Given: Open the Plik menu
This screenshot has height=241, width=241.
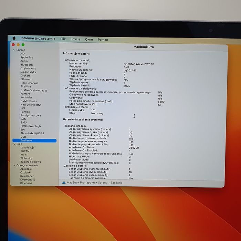Looking at the screenshot, I should pyautogui.click(x=63, y=39).
